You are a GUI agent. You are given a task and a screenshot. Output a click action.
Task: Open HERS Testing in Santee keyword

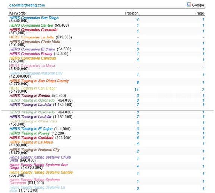coord(30,96)
